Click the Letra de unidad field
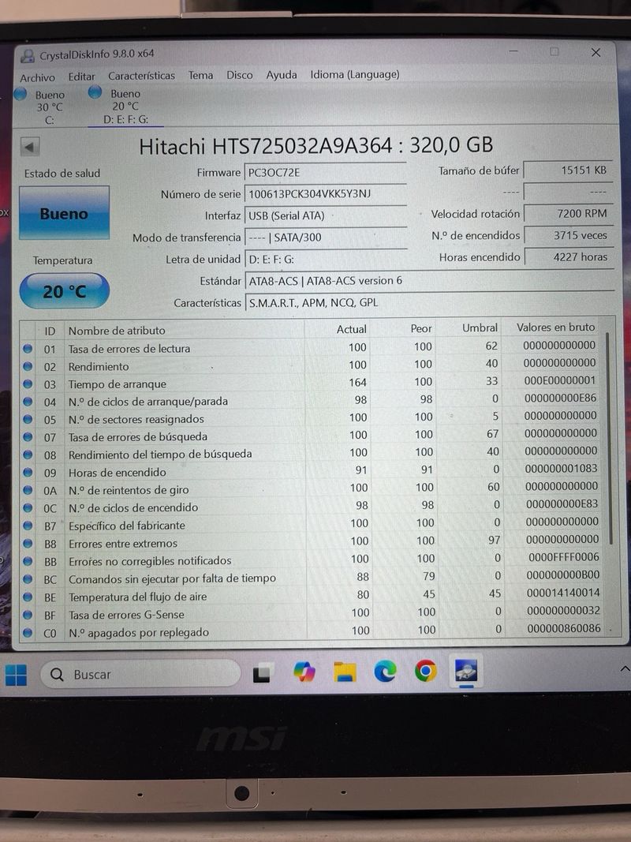 (x=325, y=259)
